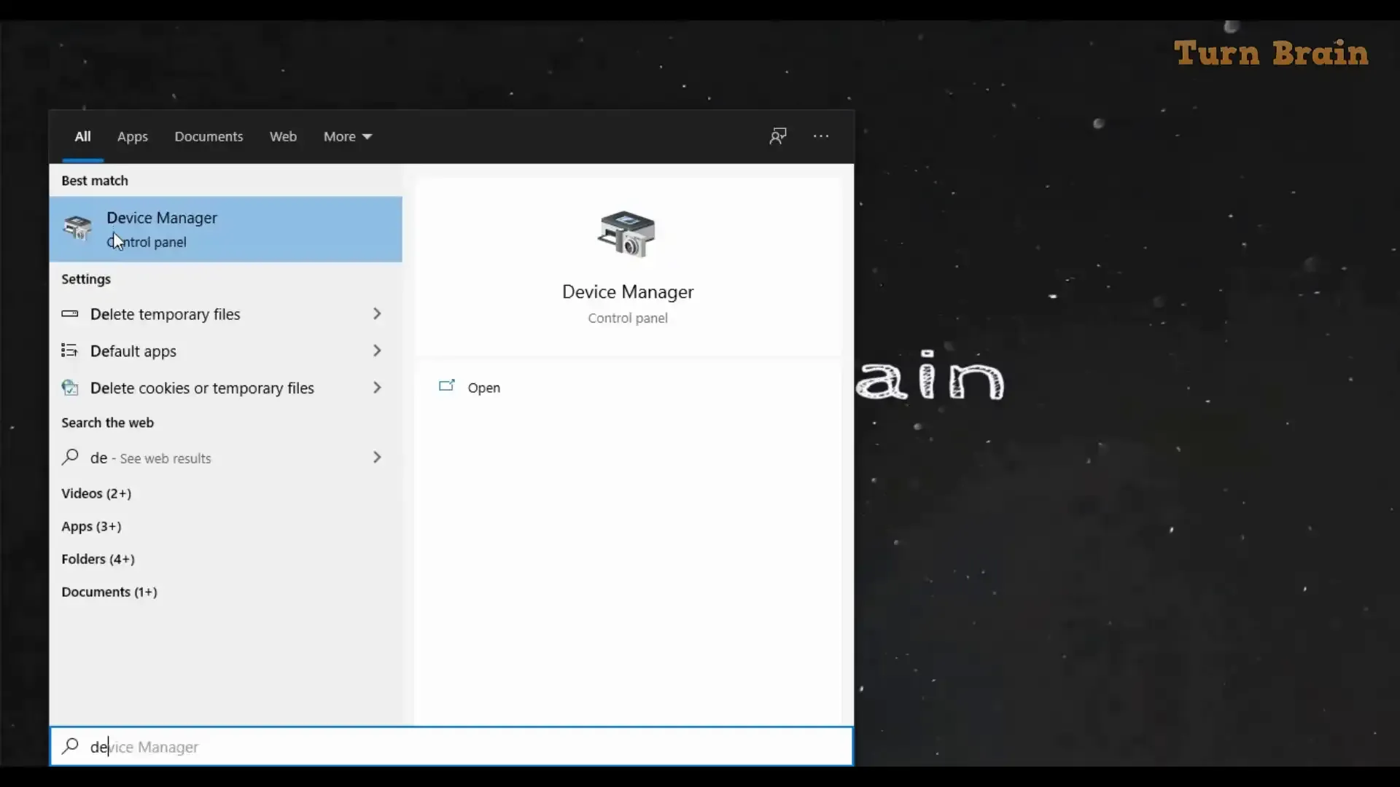1400x787 pixels.
Task: Open Default apps settings icon
Action: point(69,350)
